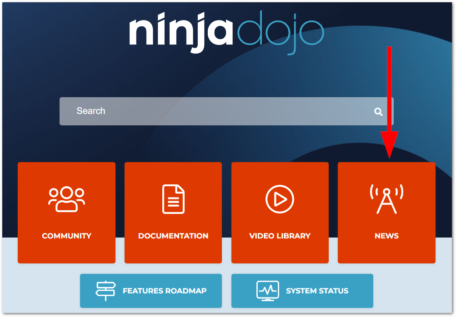Viewport: 456px width, 317px height.
Task: Open the SYSTEM STATUS text link
Action: click(317, 291)
